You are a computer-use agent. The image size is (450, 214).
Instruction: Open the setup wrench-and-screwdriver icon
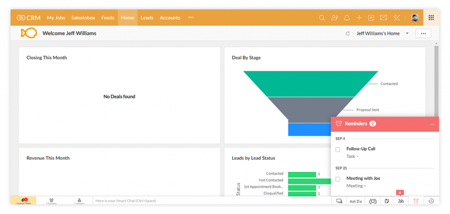397,18
